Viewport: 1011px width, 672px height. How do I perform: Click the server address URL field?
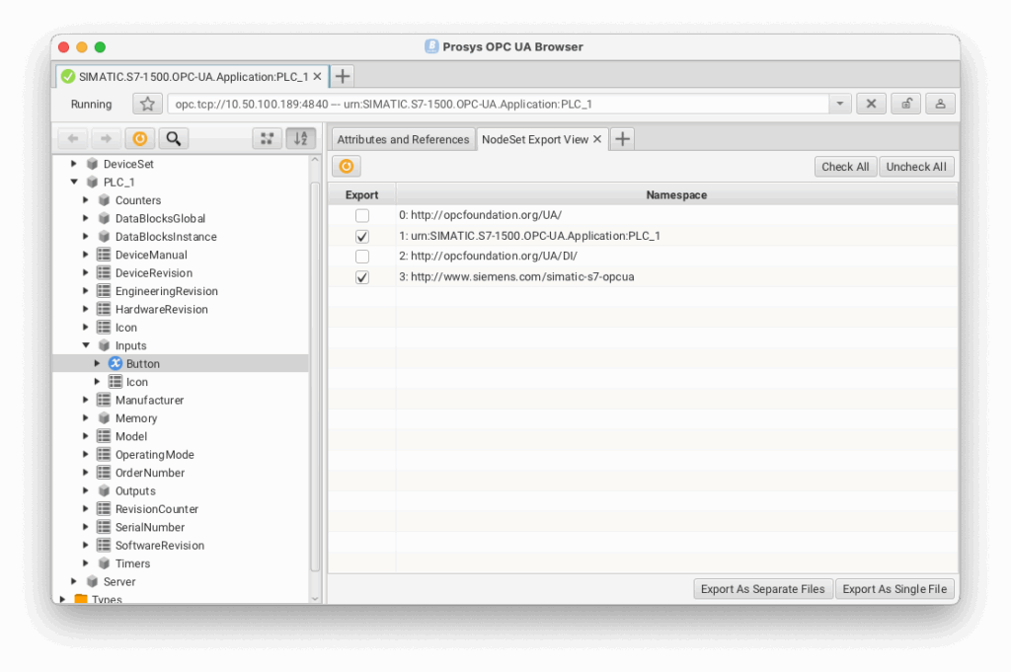pos(494,105)
